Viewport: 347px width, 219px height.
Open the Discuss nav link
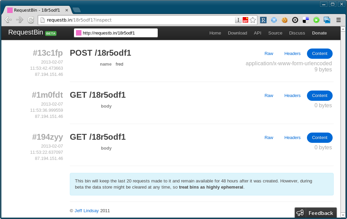(x=297, y=33)
